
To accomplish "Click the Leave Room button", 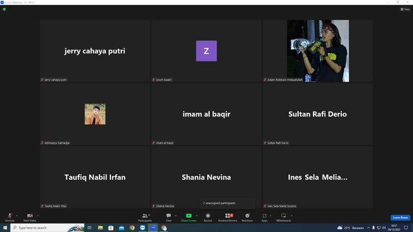I will point(400,218).
